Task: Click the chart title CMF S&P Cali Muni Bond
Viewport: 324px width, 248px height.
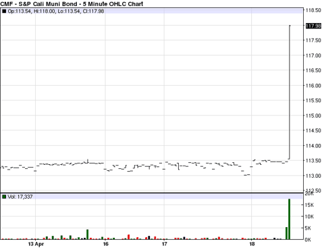Action: pos(72,4)
